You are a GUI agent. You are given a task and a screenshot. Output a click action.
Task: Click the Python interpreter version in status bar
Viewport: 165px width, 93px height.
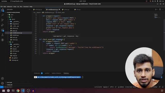point(130,87)
